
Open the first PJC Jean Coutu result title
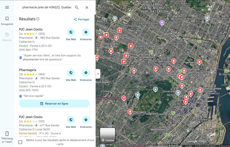pyautogui.click(x=31, y=29)
